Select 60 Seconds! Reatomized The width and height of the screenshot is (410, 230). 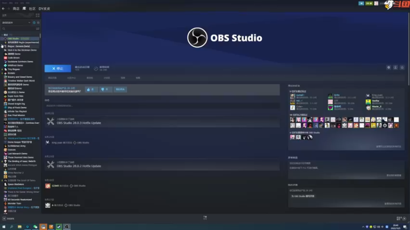[20, 199]
